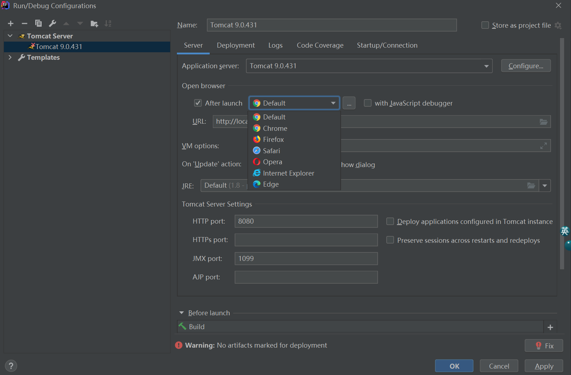Viewport: 571px width, 375px height.
Task: Uncheck After launch checkbox
Action: [198, 103]
